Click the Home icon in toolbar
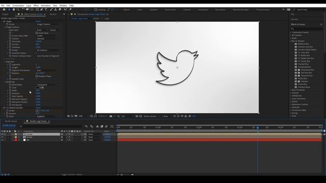The image size is (326, 183). click(x=4, y=10)
